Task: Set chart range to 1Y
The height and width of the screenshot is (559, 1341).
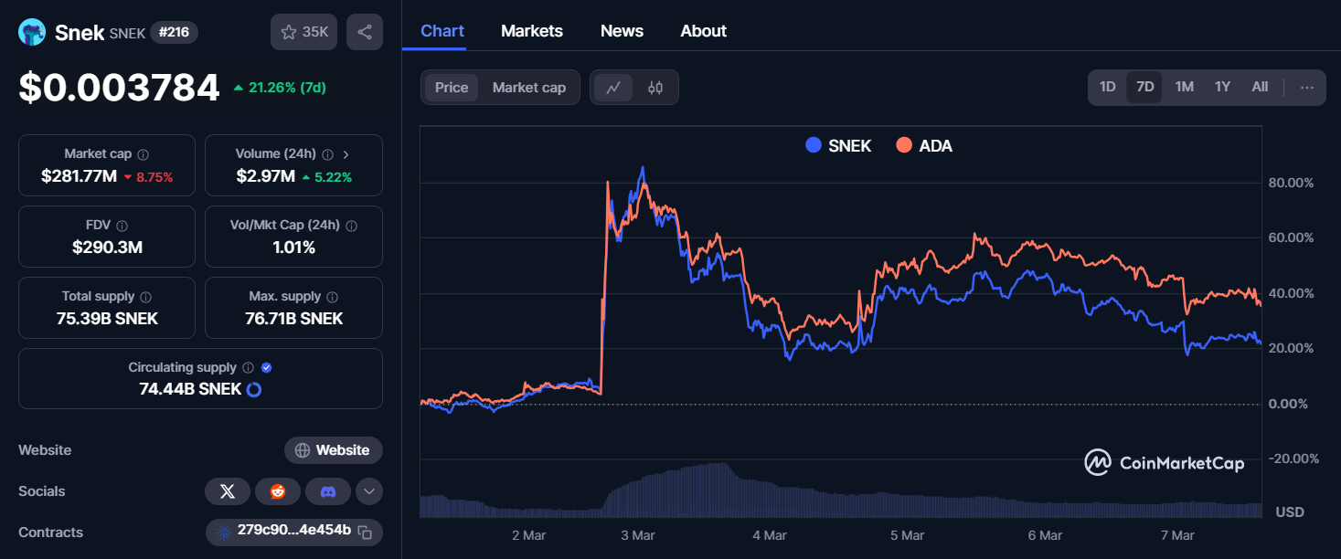Action: [1222, 88]
